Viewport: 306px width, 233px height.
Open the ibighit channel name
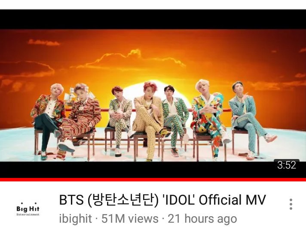[75, 218]
